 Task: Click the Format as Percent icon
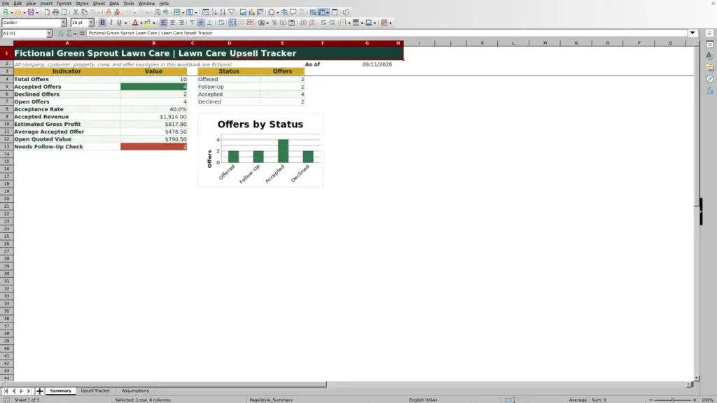(x=274, y=23)
